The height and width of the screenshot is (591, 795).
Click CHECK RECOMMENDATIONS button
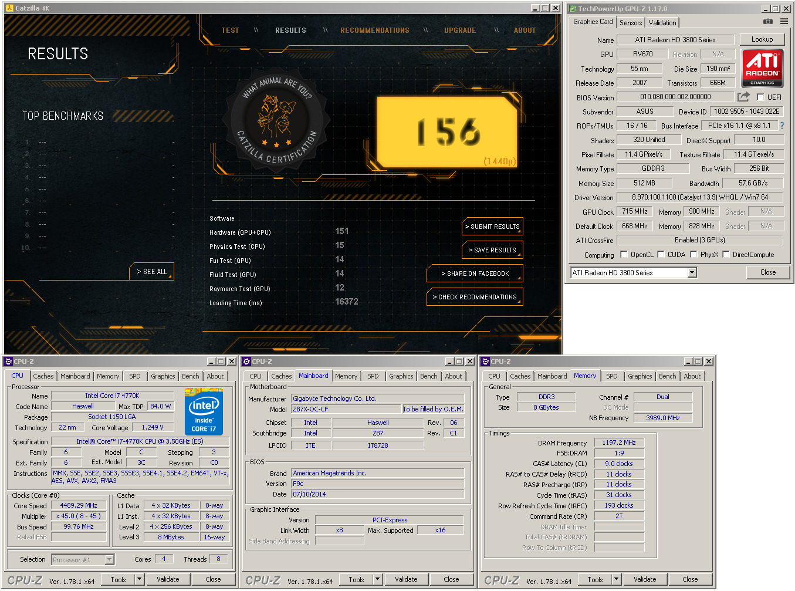(x=475, y=297)
